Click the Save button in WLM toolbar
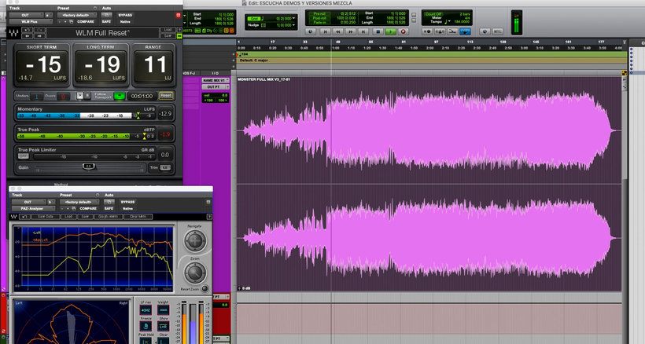 tap(168, 36)
